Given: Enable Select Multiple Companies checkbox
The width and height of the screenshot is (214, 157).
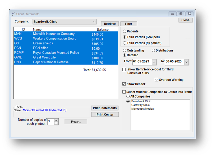Looking at the screenshot, I should click(124, 92).
